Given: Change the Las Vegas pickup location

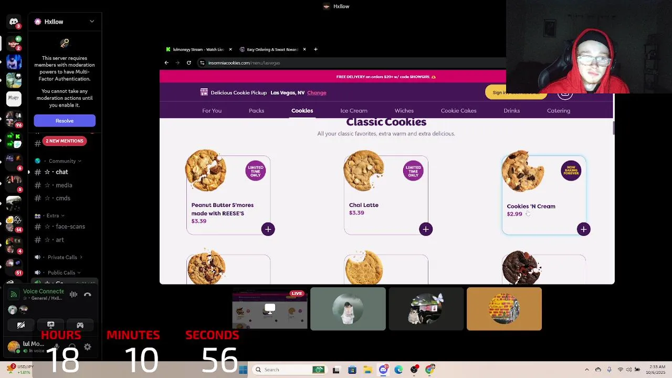Looking at the screenshot, I should point(317,93).
